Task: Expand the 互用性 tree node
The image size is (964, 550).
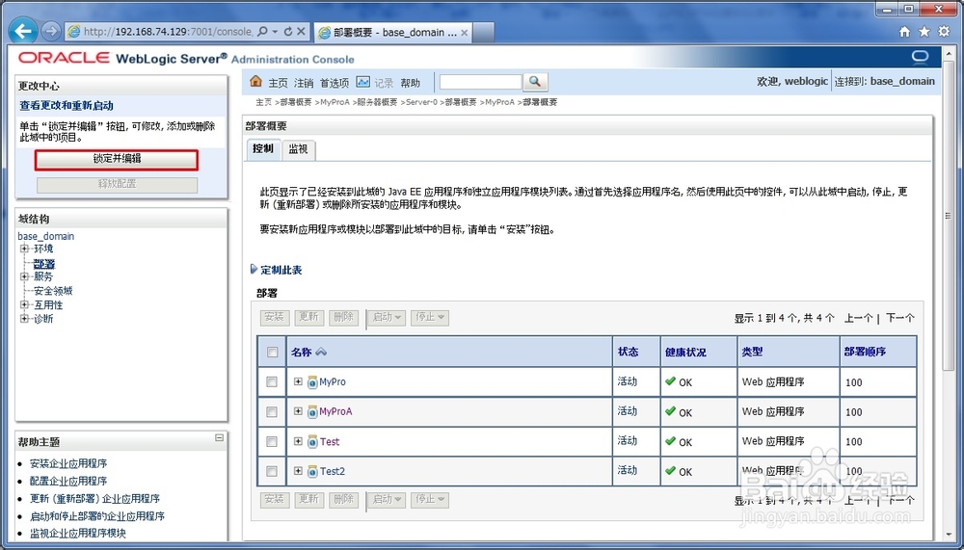Action: click(x=25, y=304)
